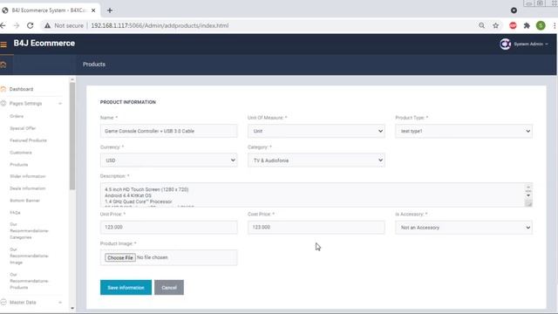Screen dimensions: 558x314
Task: Click the description box scroll-down arrow
Action: point(528,195)
